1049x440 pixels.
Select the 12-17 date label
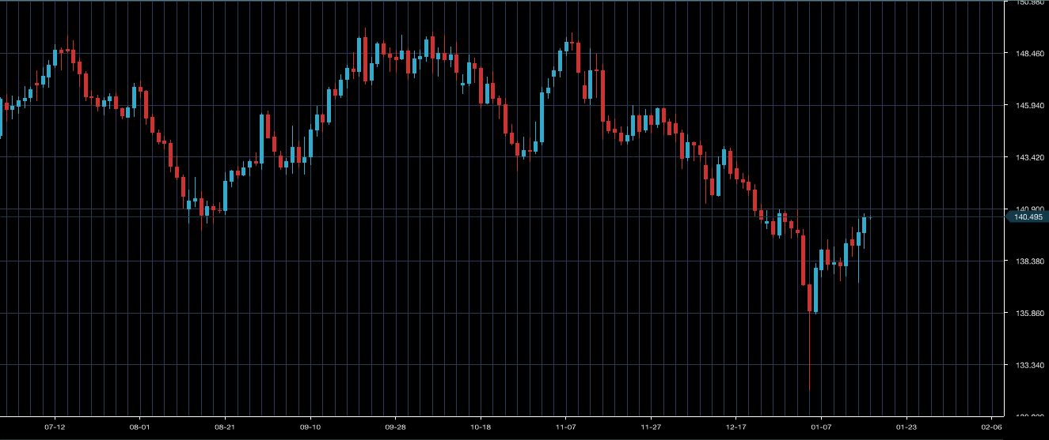(736, 426)
